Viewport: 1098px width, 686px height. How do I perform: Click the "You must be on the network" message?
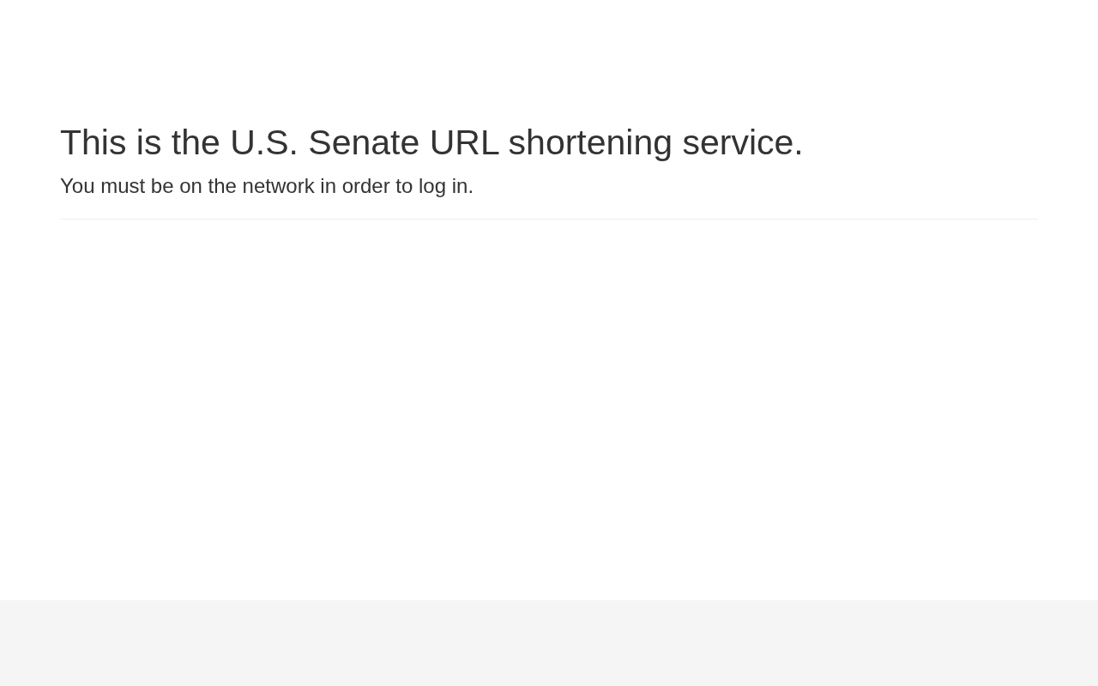266,186
